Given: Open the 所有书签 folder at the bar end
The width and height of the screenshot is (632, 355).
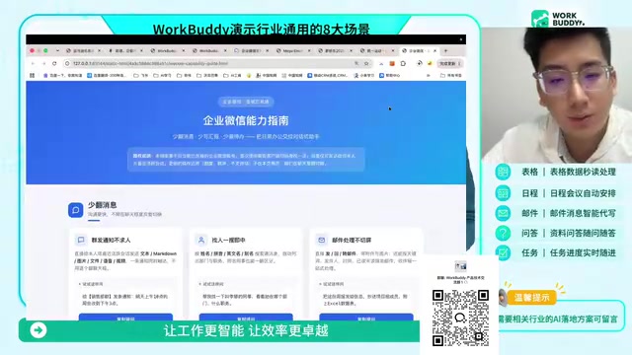Looking at the screenshot, I should pyautogui.click(x=451, y=75).
